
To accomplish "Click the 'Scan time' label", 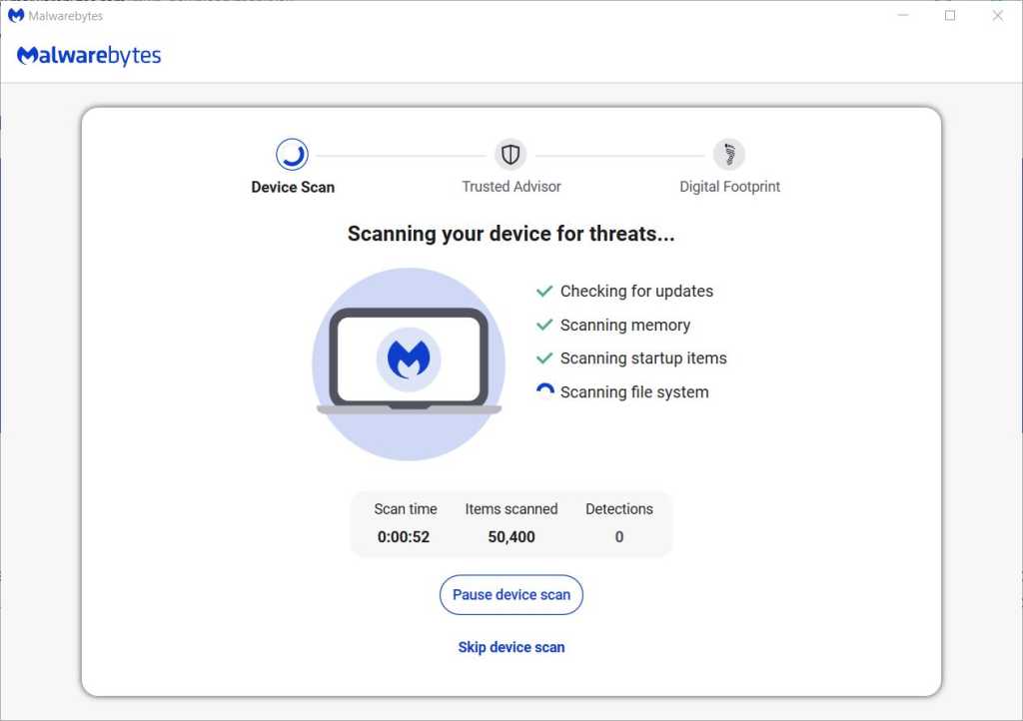I will point(406,509).
